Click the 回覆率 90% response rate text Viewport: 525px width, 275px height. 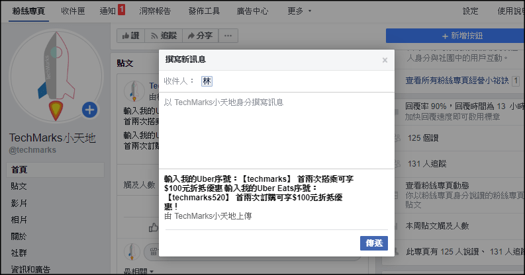[x=426, y=106]
